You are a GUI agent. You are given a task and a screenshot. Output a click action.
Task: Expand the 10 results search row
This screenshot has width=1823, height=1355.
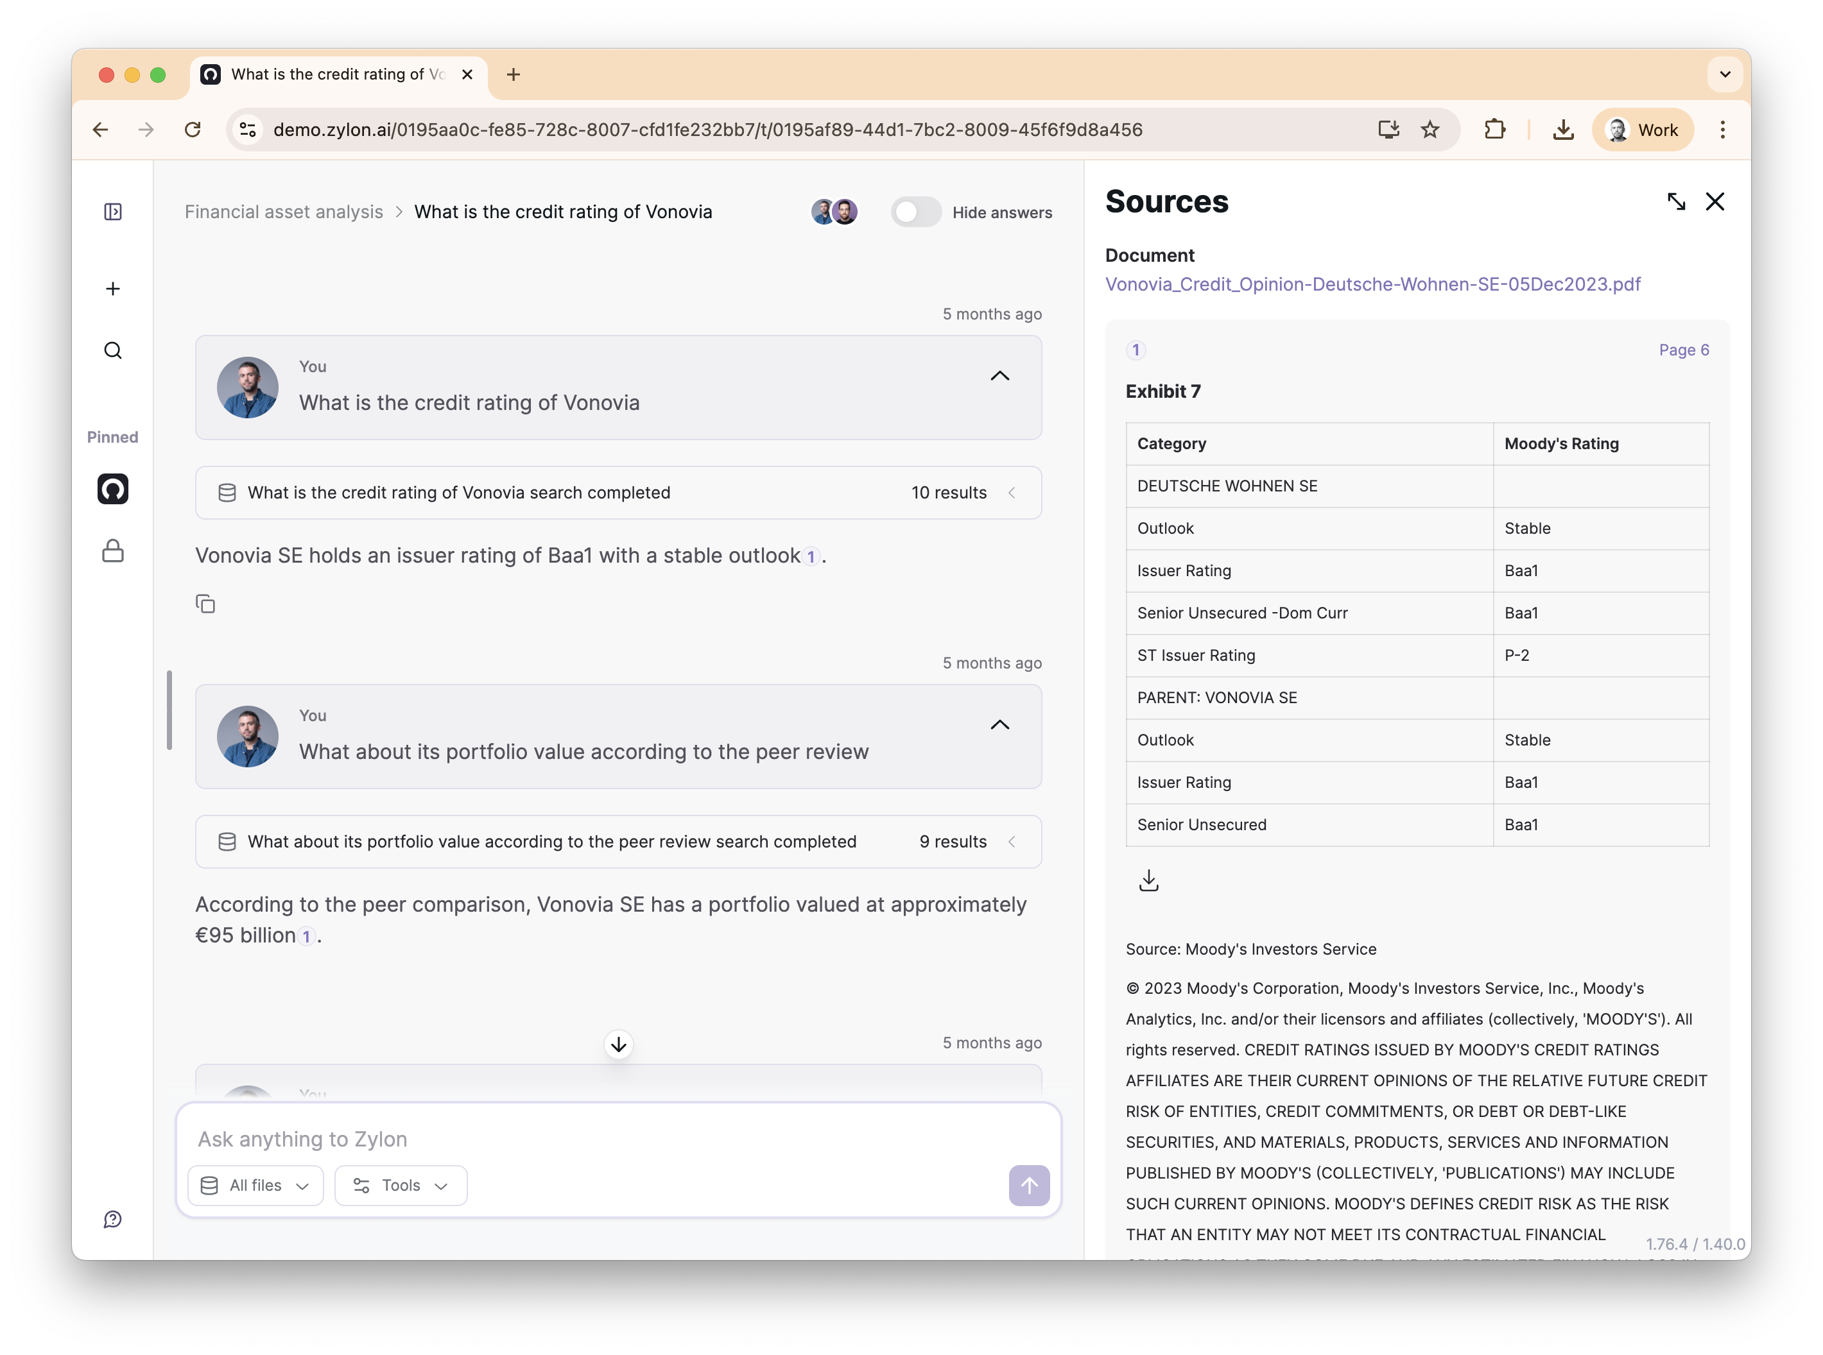click(x=1012, y=493)
